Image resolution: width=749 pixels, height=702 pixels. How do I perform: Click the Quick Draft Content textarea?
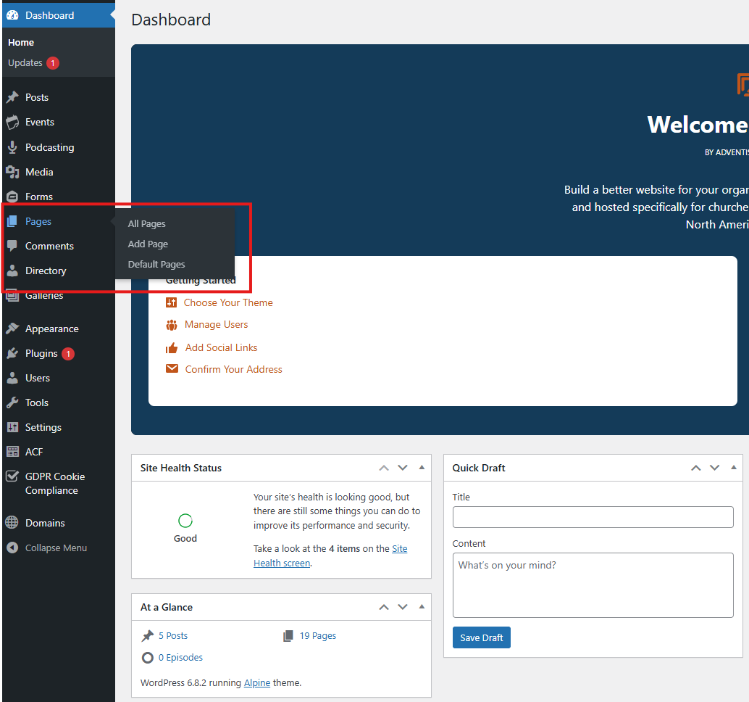(593, 585)
